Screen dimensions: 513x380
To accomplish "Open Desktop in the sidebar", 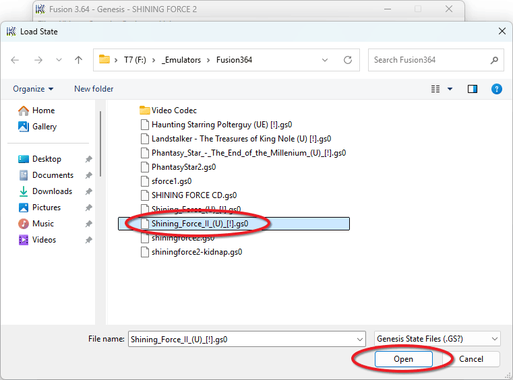I will [x=40, y=159].
